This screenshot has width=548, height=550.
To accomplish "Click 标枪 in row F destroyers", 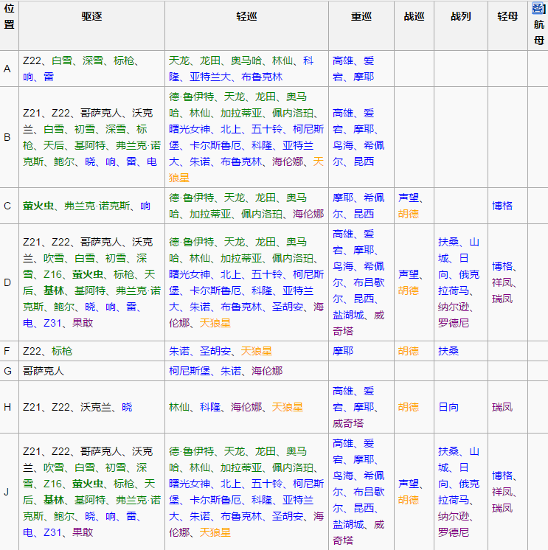I will 62,351.
